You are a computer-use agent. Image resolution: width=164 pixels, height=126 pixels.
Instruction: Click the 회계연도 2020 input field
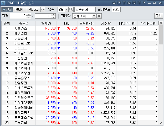[x=116, y=9]
